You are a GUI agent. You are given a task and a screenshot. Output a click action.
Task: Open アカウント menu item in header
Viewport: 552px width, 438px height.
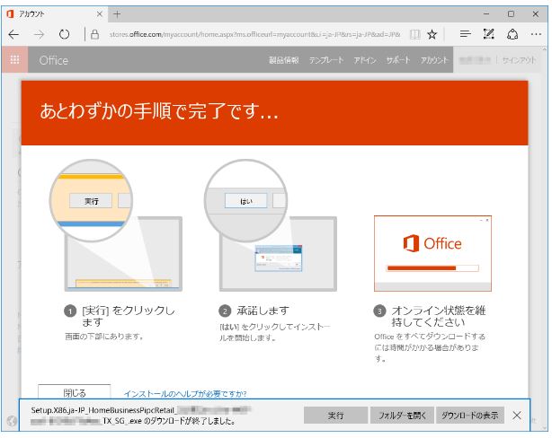(434, 60)
